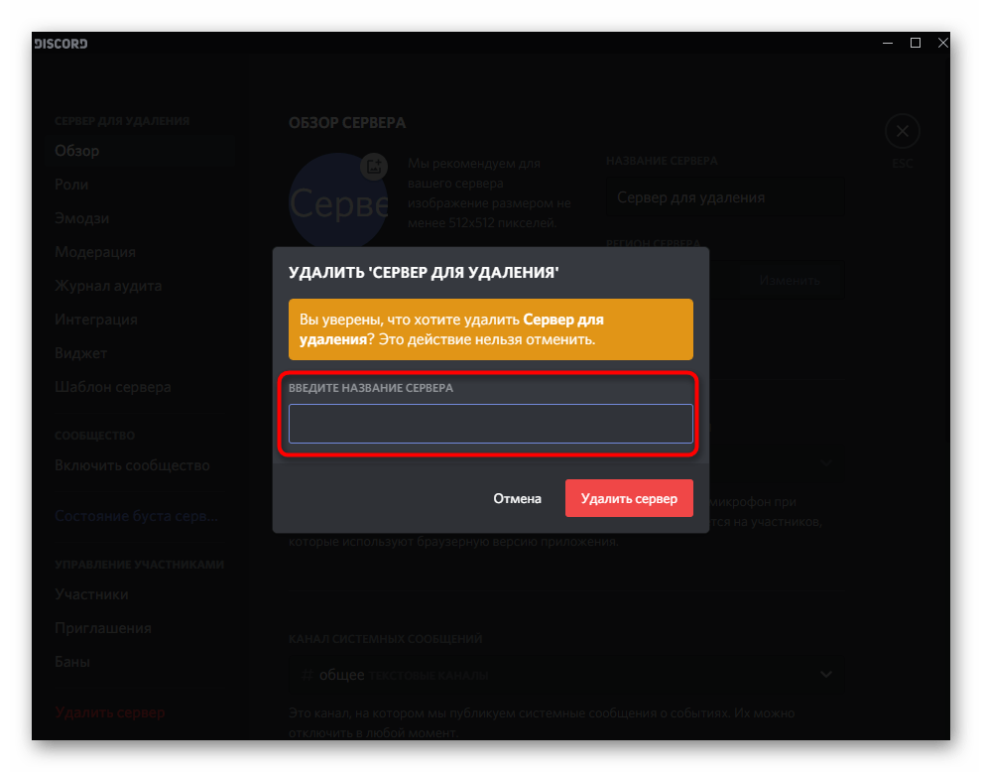Click the Название сервера text field
982x772 pixels.
point(725,197)
